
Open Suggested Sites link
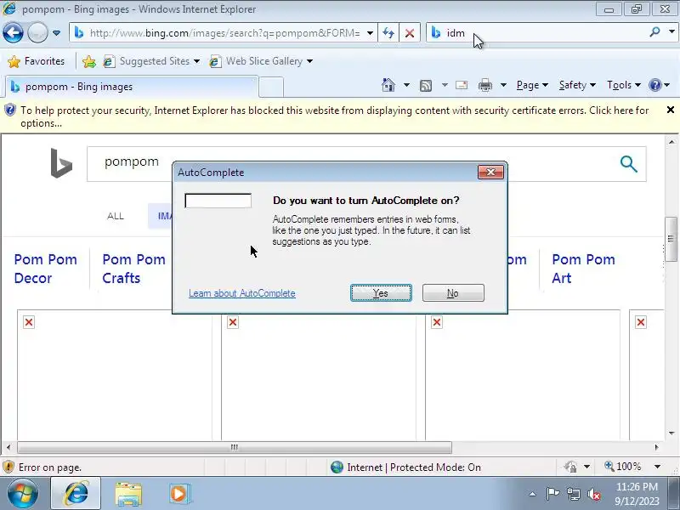tap(151, 61)
